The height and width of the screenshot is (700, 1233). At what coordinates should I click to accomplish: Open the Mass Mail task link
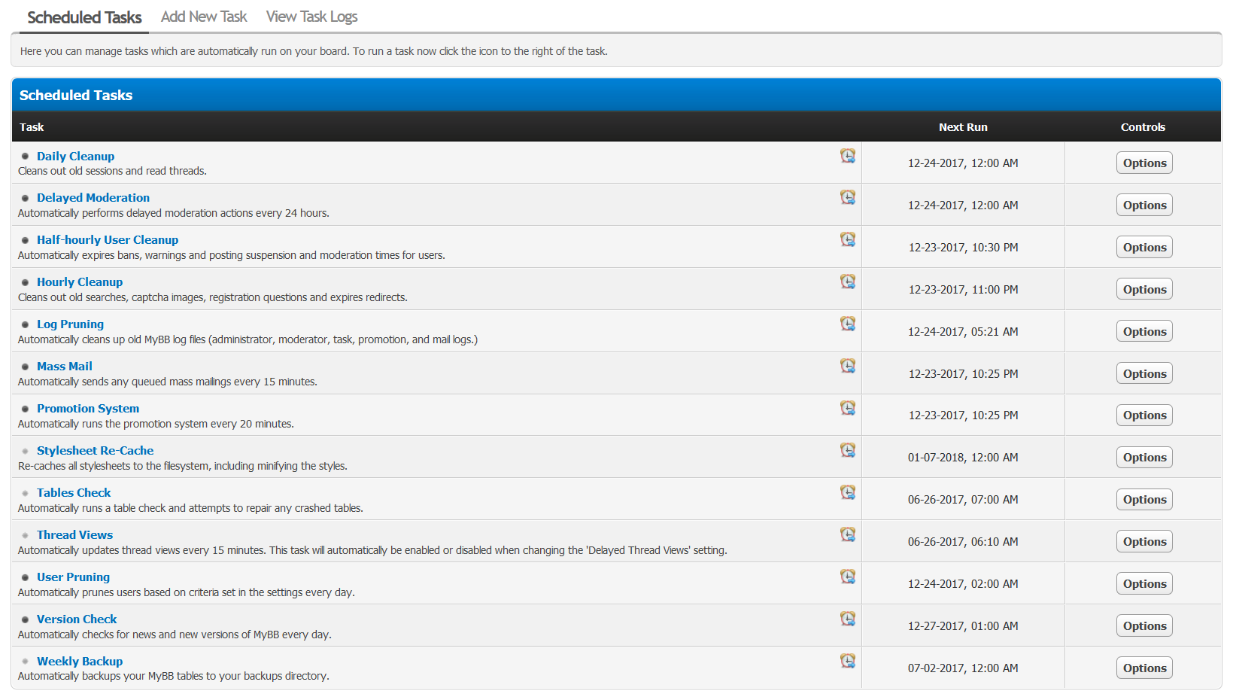pyautogui.click(x=65, y=367)
